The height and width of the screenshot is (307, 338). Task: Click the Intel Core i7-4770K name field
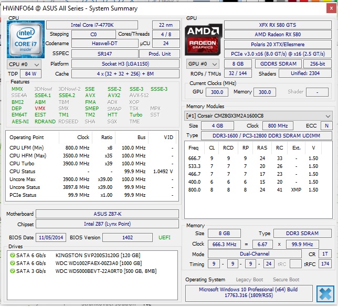click(92, 25)
